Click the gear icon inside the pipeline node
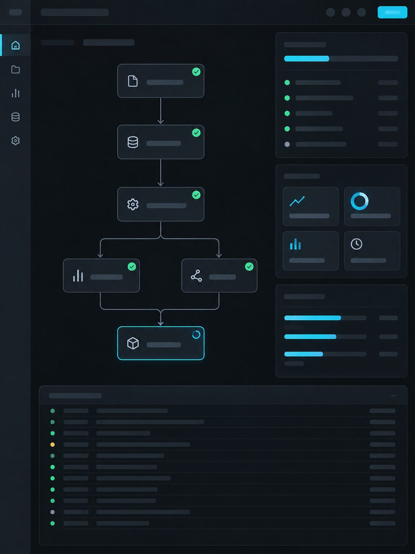 133,204
